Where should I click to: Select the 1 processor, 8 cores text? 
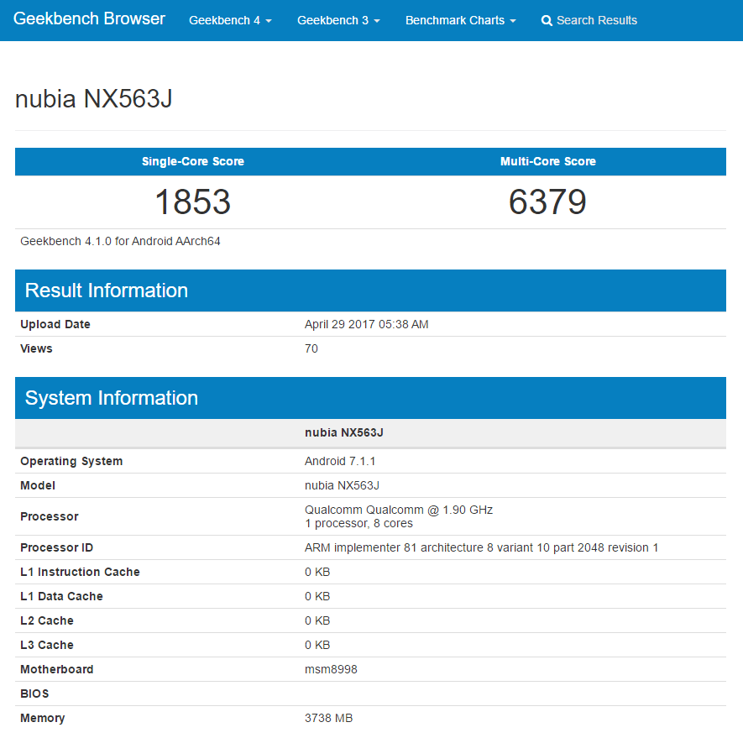pos(358,523)
